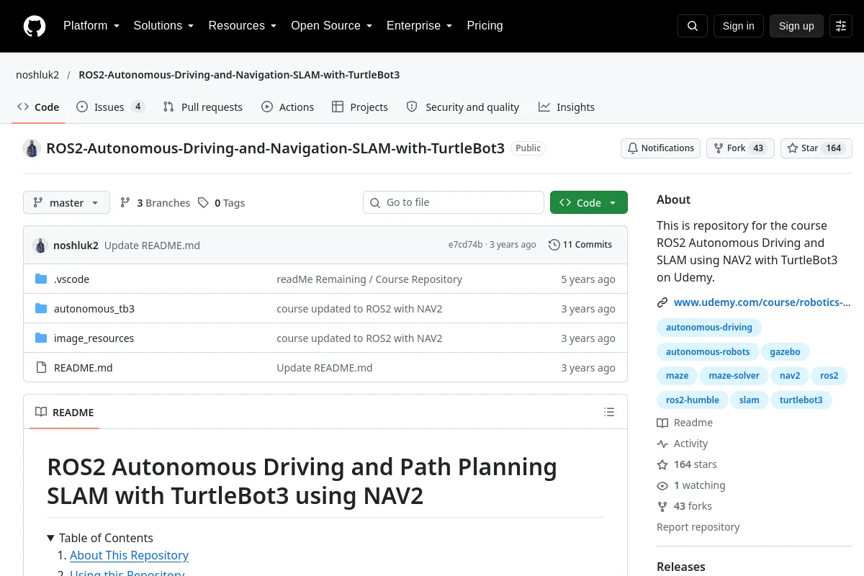The image size is (864, 576).
Task: Open the appearance settings sliders icon
Action: click(x=841, y=26)
